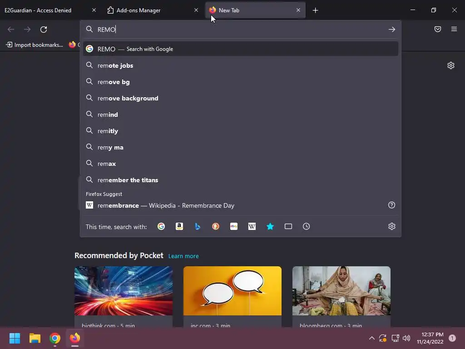
Task: Open network status in system tray
Action: 395,338
